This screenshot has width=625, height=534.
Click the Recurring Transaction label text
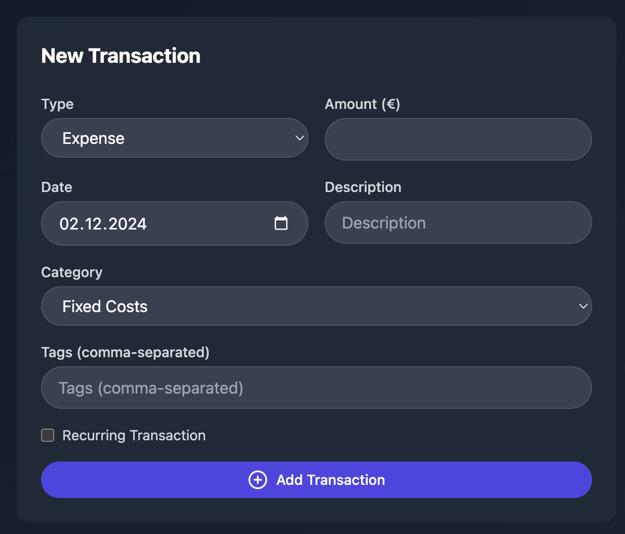(x=134, y=435)
